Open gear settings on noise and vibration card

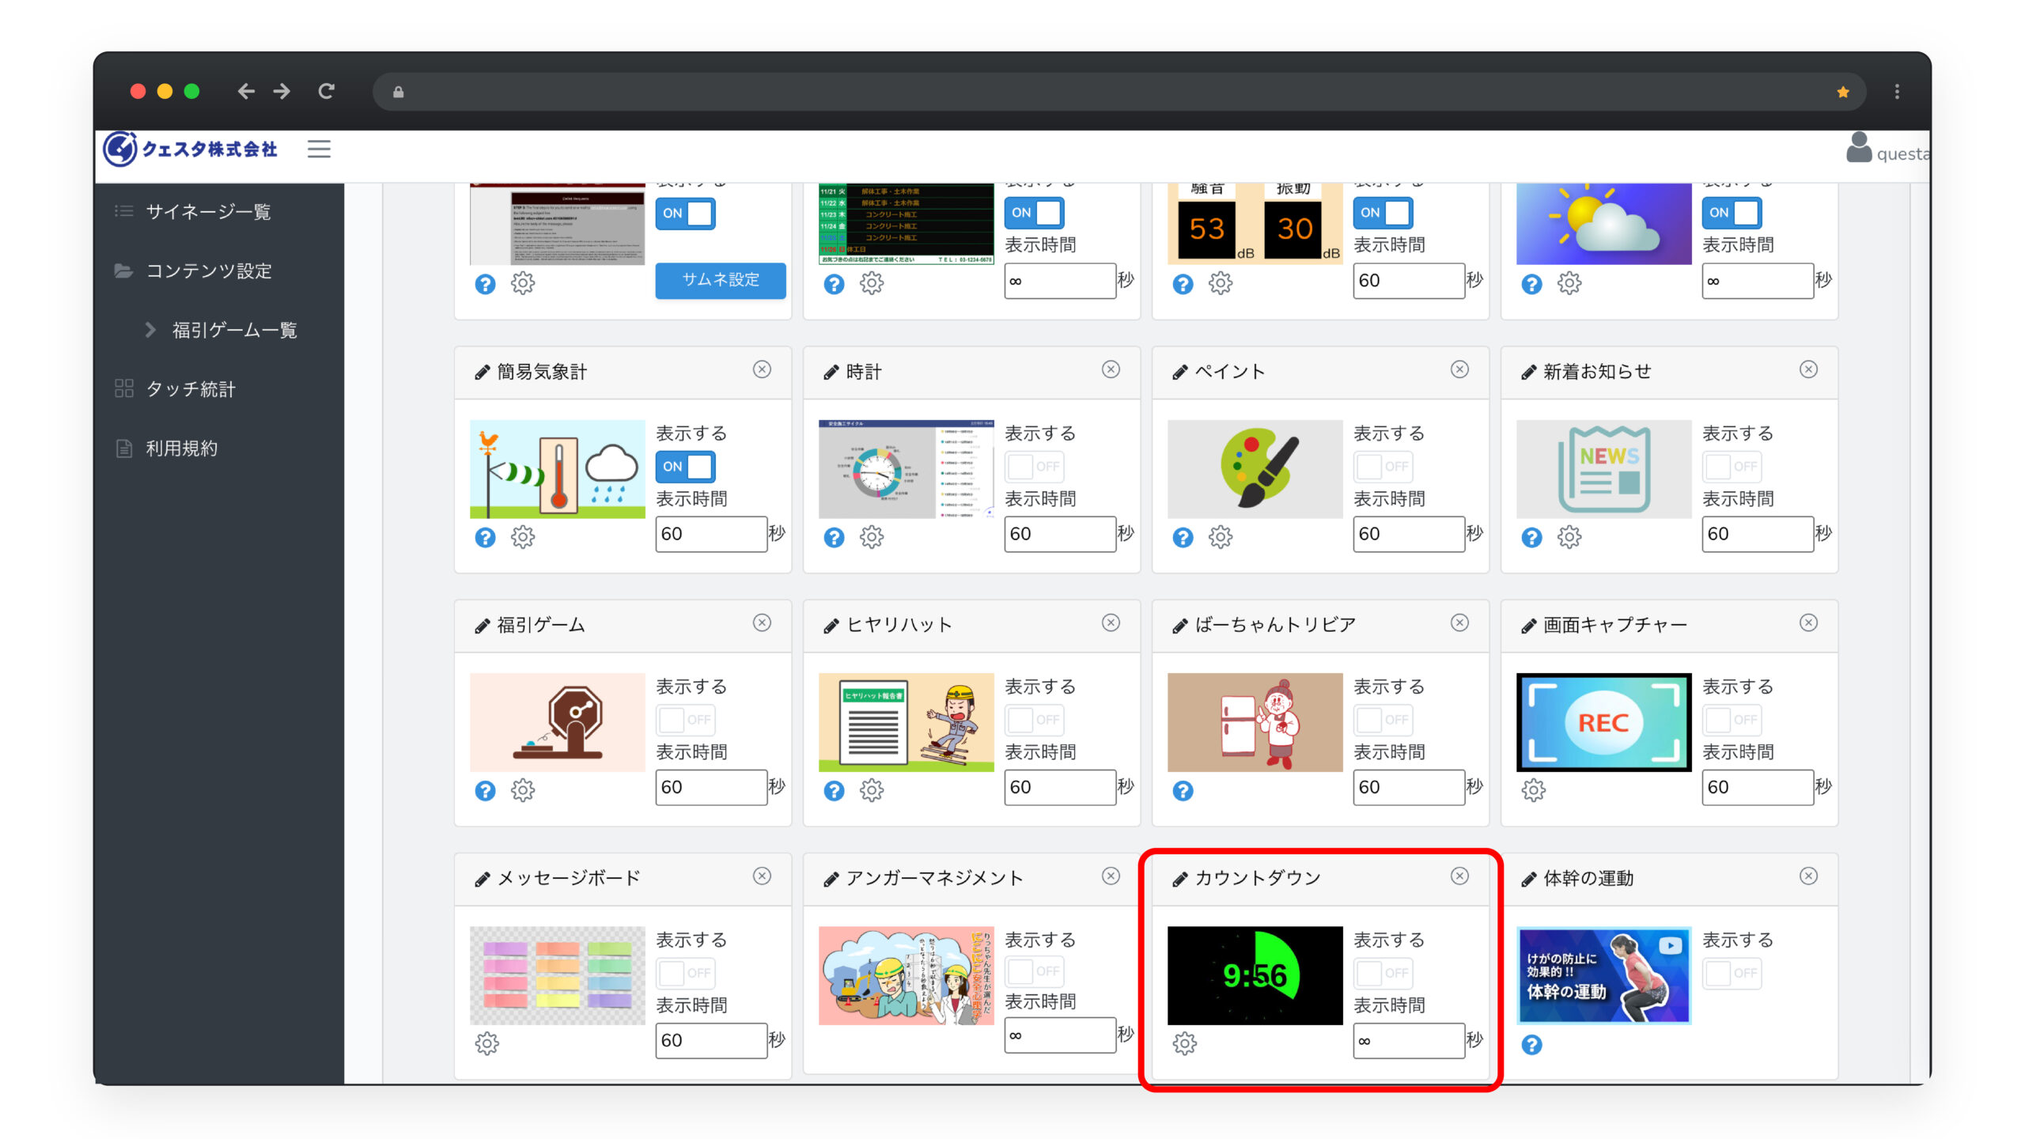[x=1221, y=283]
